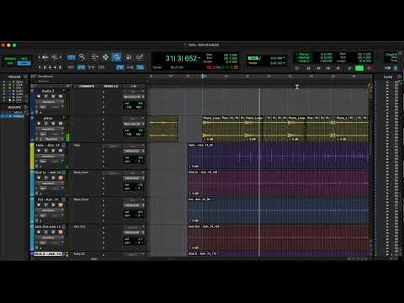Open main counter format dropdown arrow
Screen dimensions: 404x303
[x=199, y=58]
